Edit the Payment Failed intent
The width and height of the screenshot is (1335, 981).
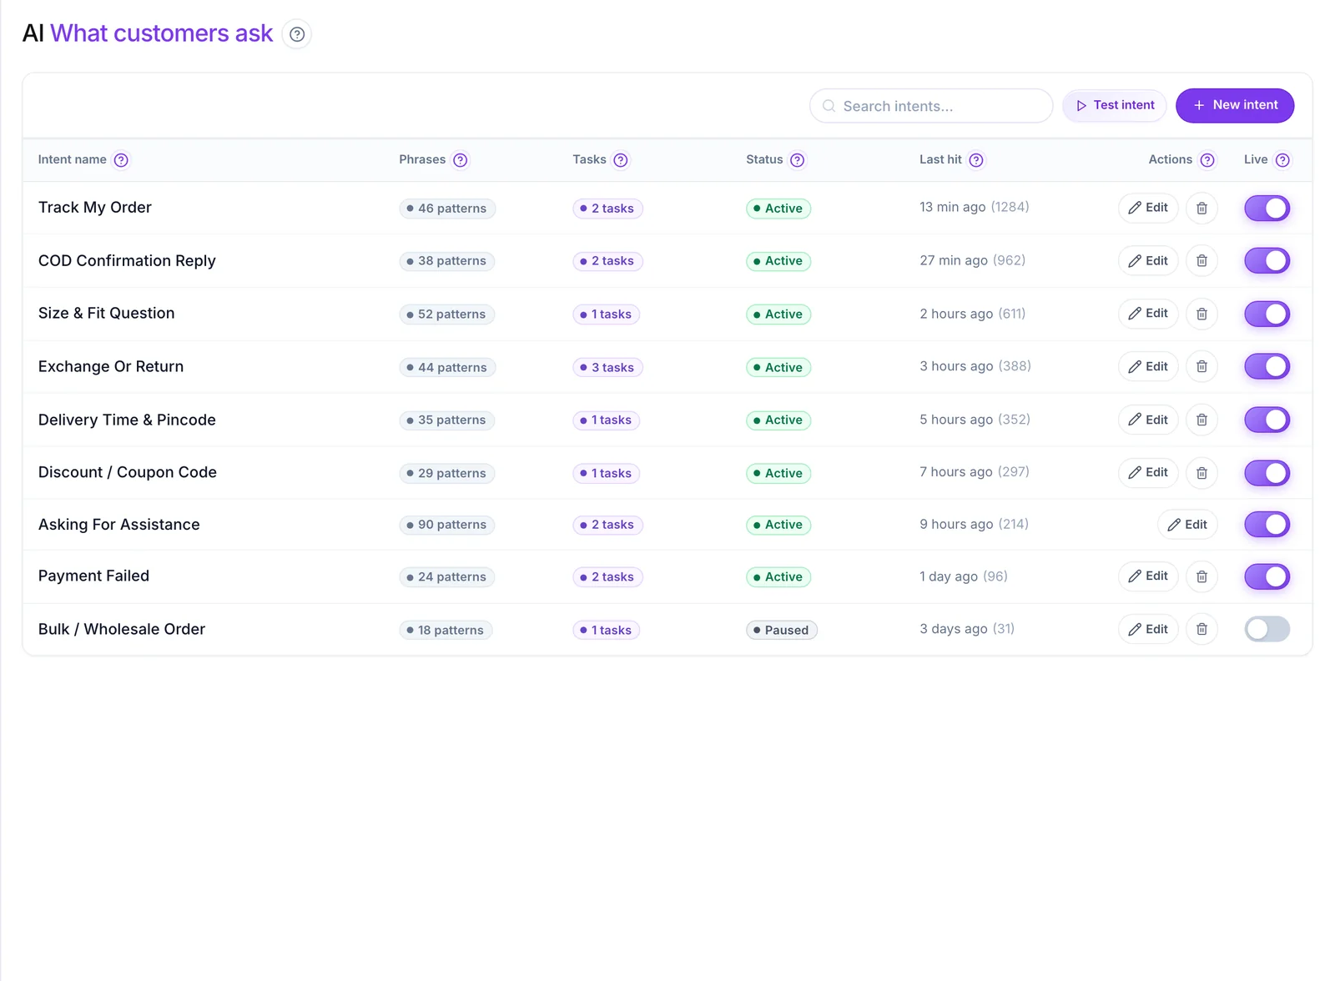tap(1148, 576)
